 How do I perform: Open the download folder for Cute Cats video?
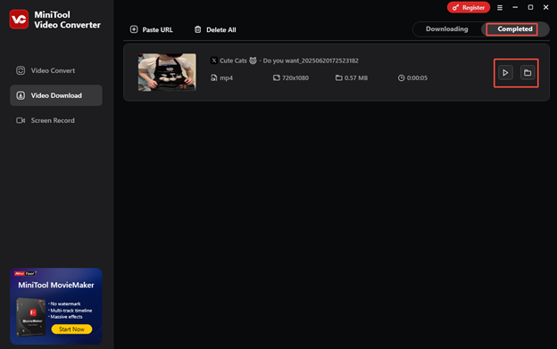coord(528,73)
